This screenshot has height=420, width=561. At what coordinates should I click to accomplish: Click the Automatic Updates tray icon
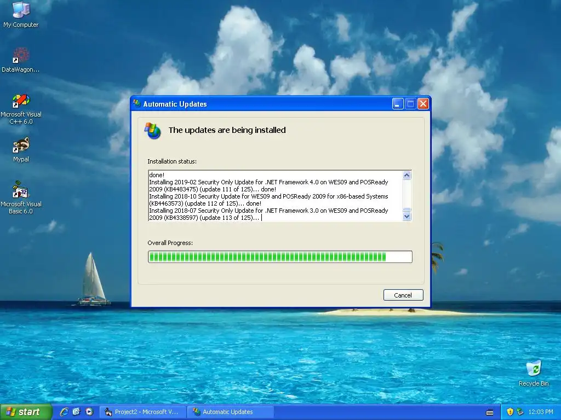520,412
